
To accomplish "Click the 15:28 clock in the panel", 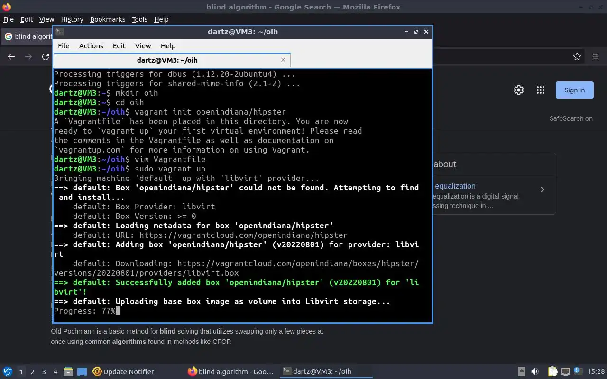I will coord(596,372).
